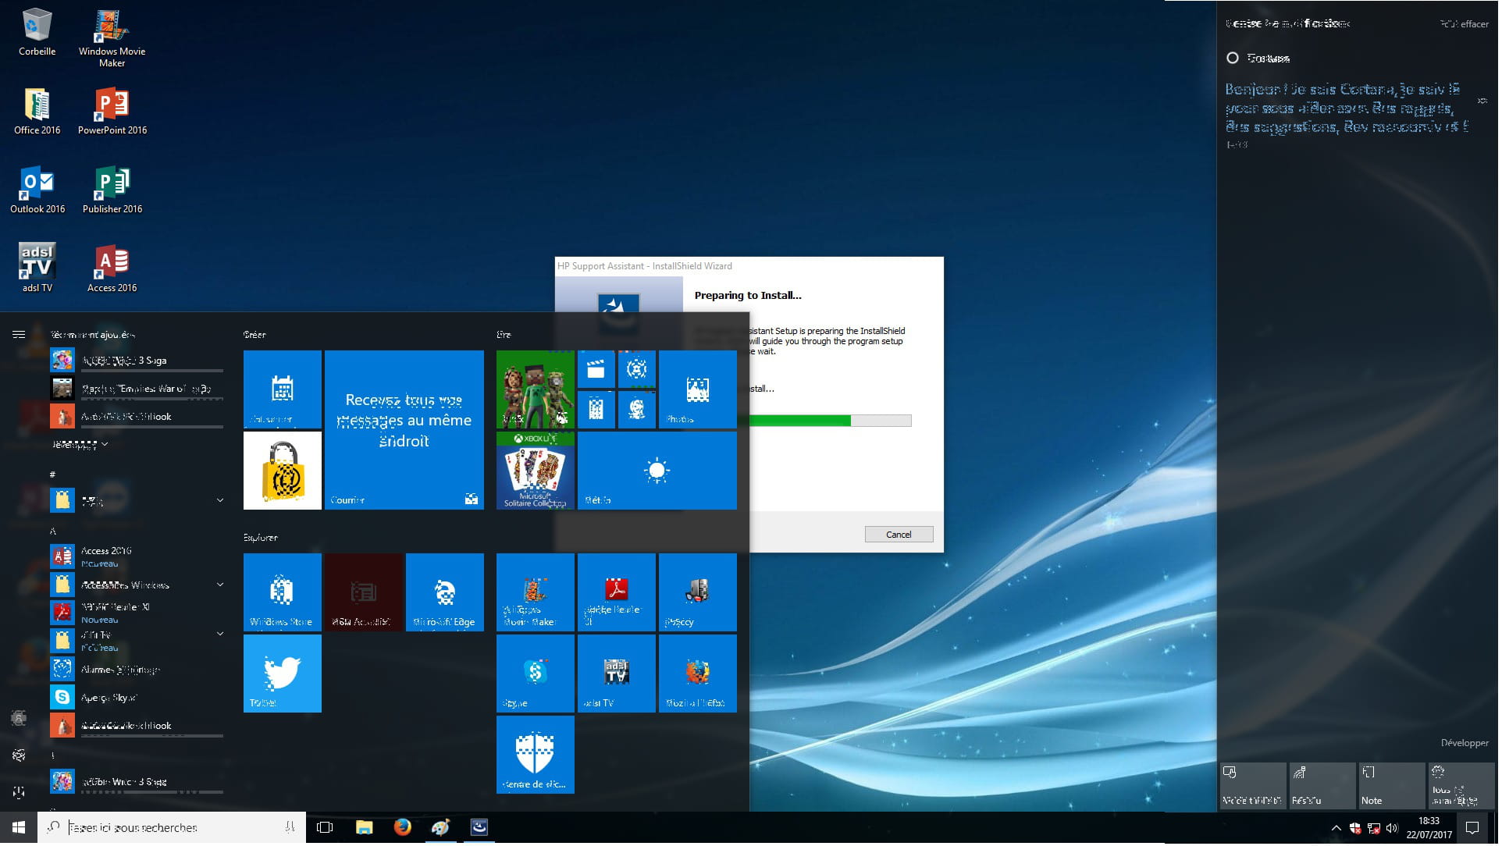This screenshot has height=846, width=1502.
Task: Show hidden tray icons chevron
Action: [1338, 830]
